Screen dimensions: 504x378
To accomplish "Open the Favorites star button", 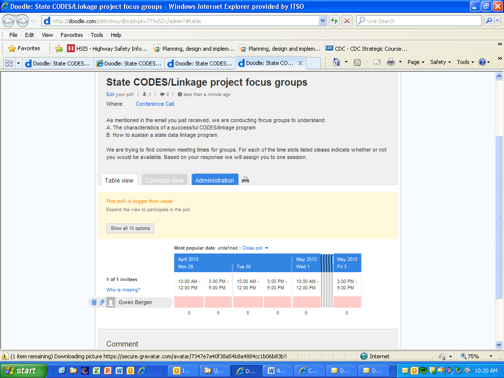I will pyautogui.click(x=25, y=49).
